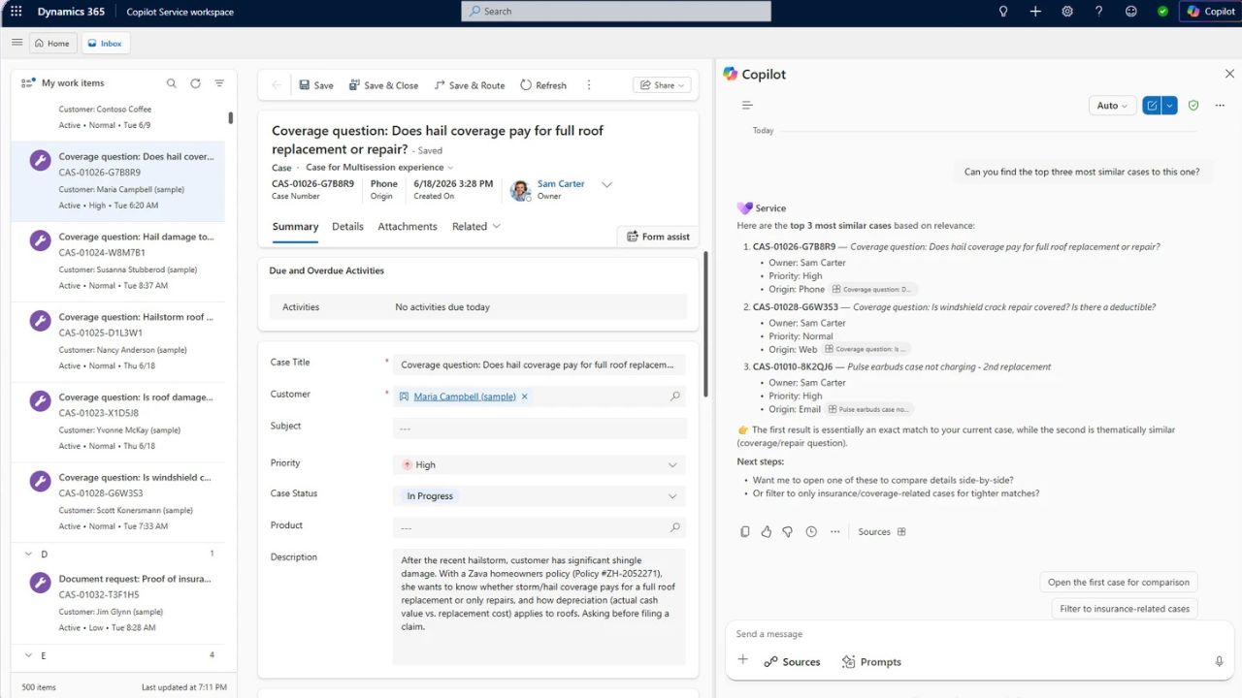Open the hamburger site map menu

[x=16, y=43]
